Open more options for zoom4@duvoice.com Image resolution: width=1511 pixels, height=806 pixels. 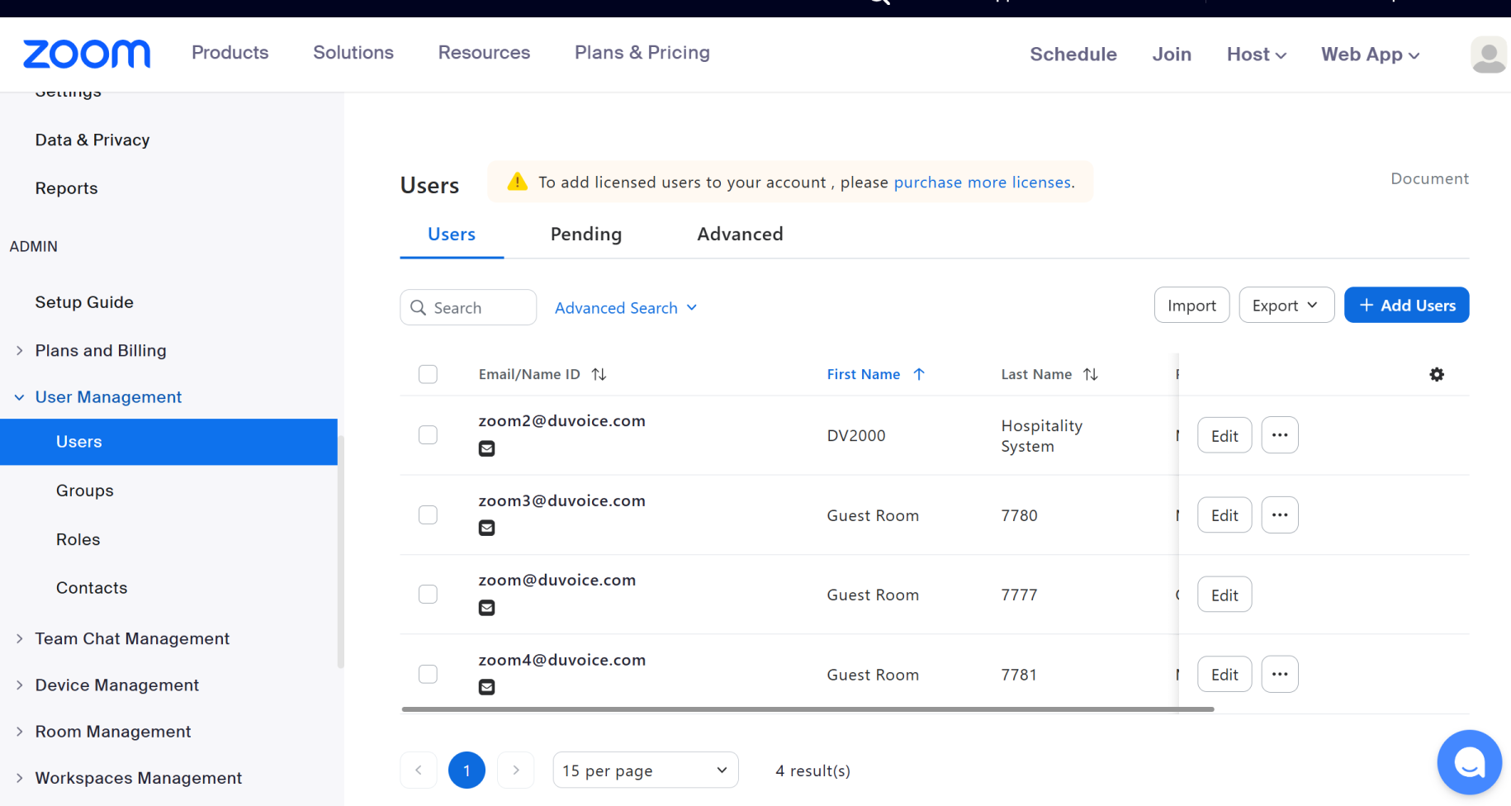click(x=1280, y=674)
